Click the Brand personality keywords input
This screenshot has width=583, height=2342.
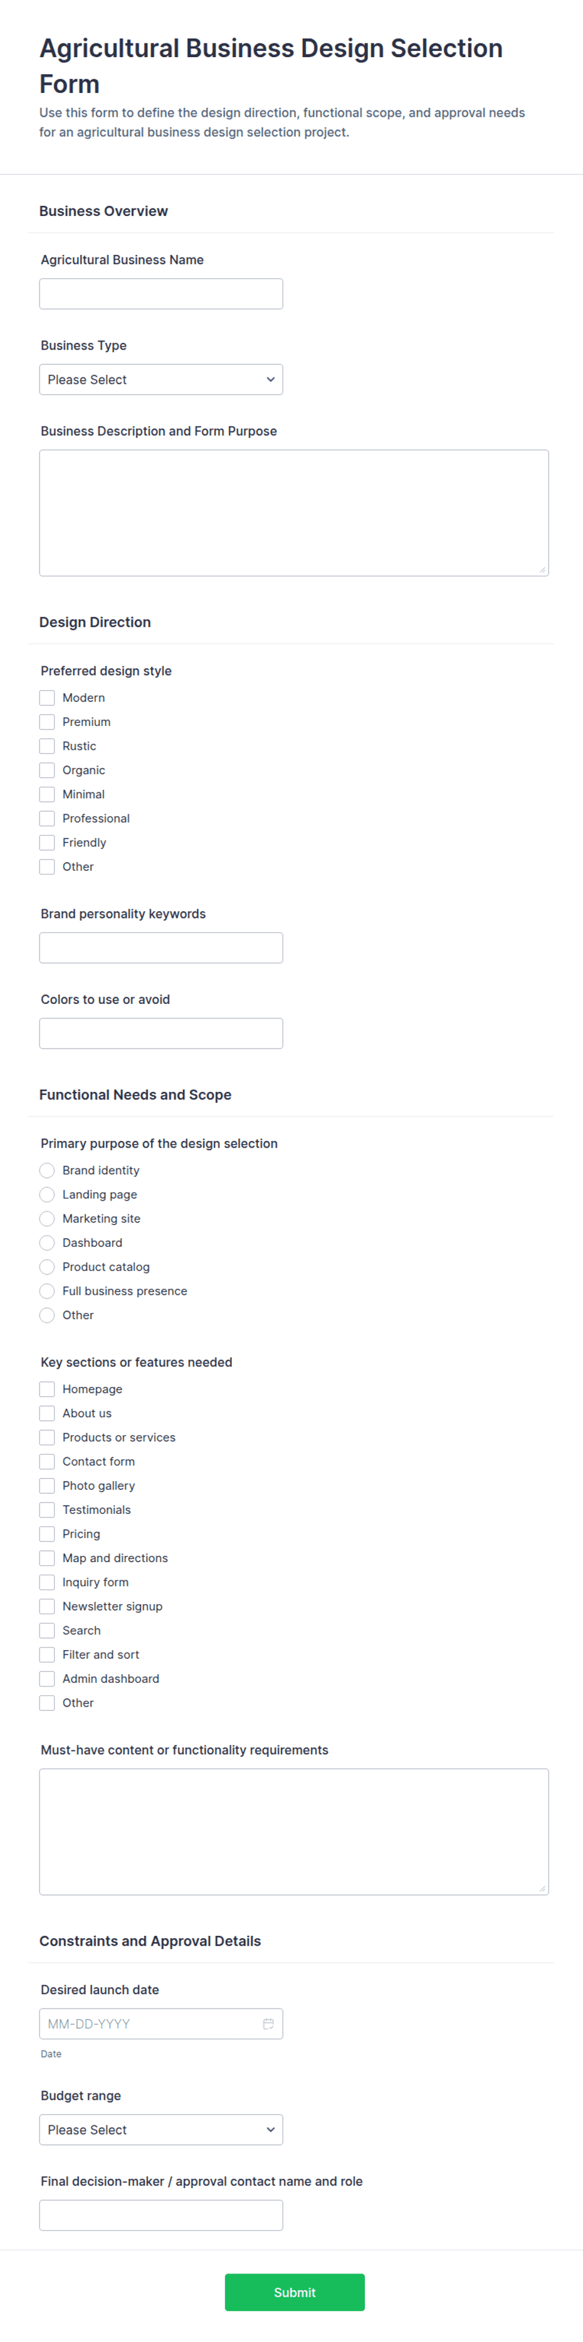pyautogui.click(x=160, y=947)
